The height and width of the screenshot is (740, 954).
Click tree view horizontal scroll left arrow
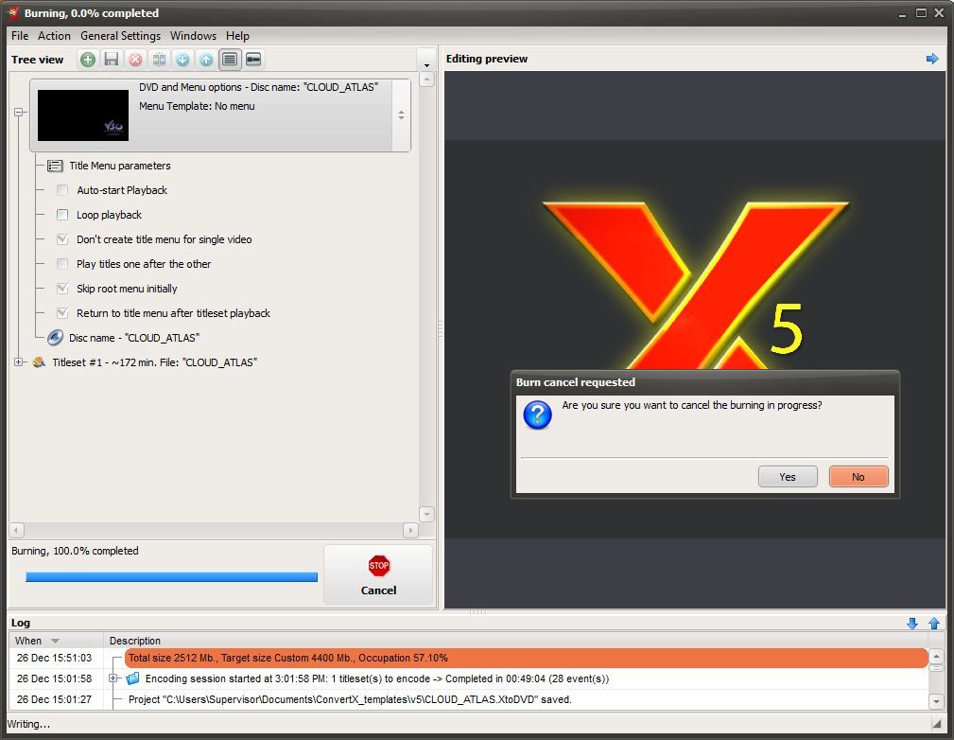click(16, 531)
